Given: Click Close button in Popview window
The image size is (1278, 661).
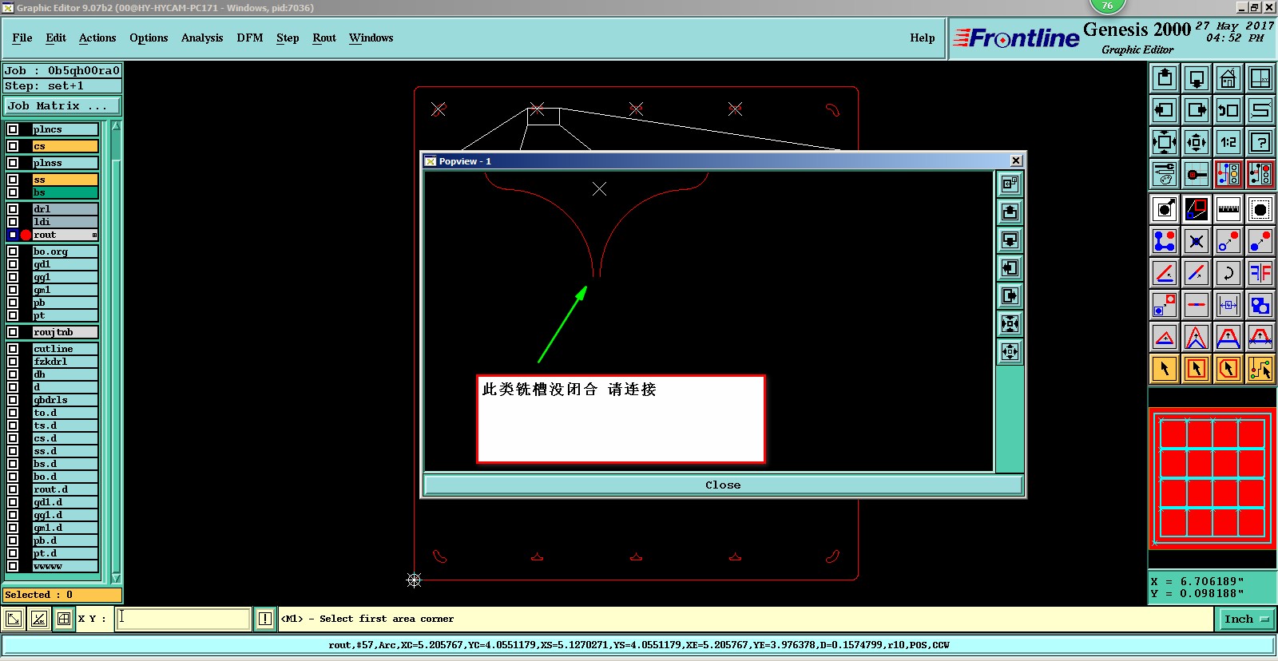Looking at the screenshot, I should 723,485.
